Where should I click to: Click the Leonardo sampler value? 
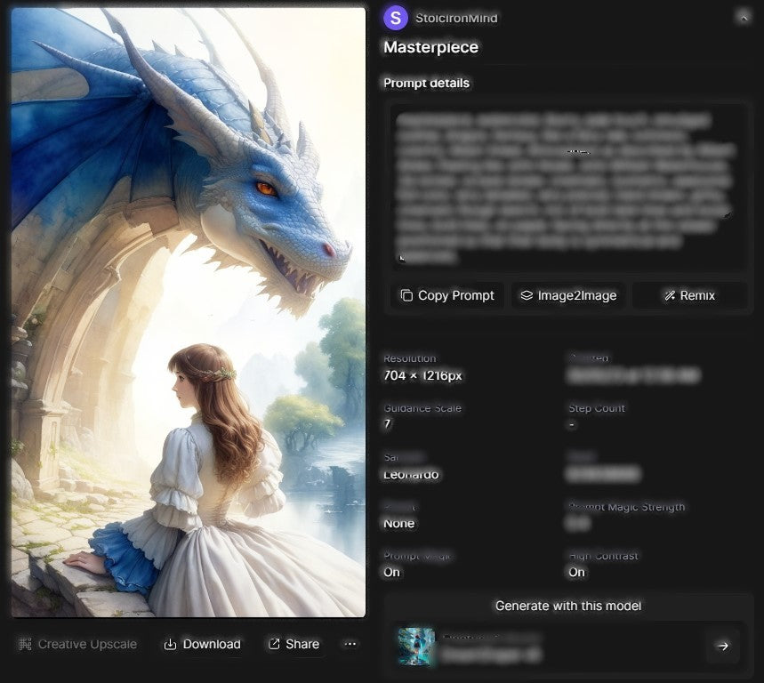tap(411, 474)
